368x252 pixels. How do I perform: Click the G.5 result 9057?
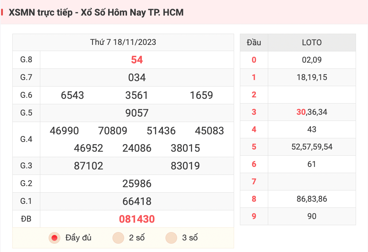click(137, 113)
